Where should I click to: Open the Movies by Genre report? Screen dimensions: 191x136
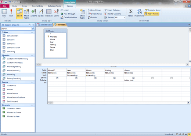[x=14, y=112]
